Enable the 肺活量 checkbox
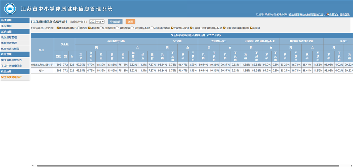This screenshot has height=167, width=353. (79, 28)
